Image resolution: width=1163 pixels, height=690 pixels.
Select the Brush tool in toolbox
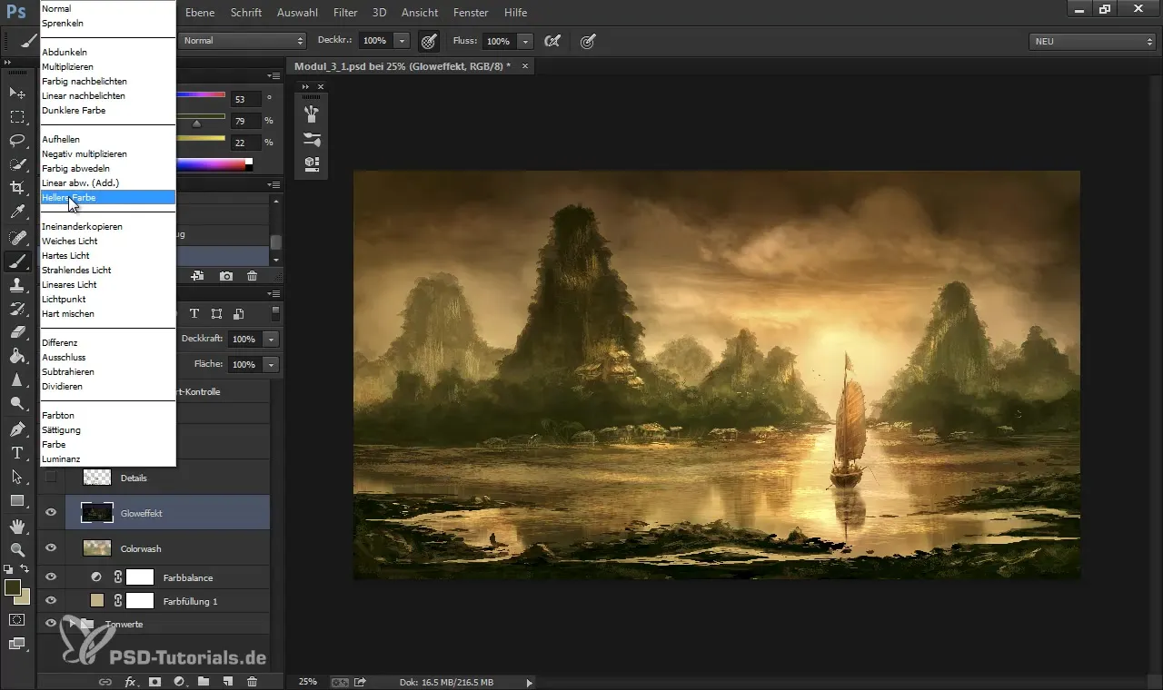[17, 261]
